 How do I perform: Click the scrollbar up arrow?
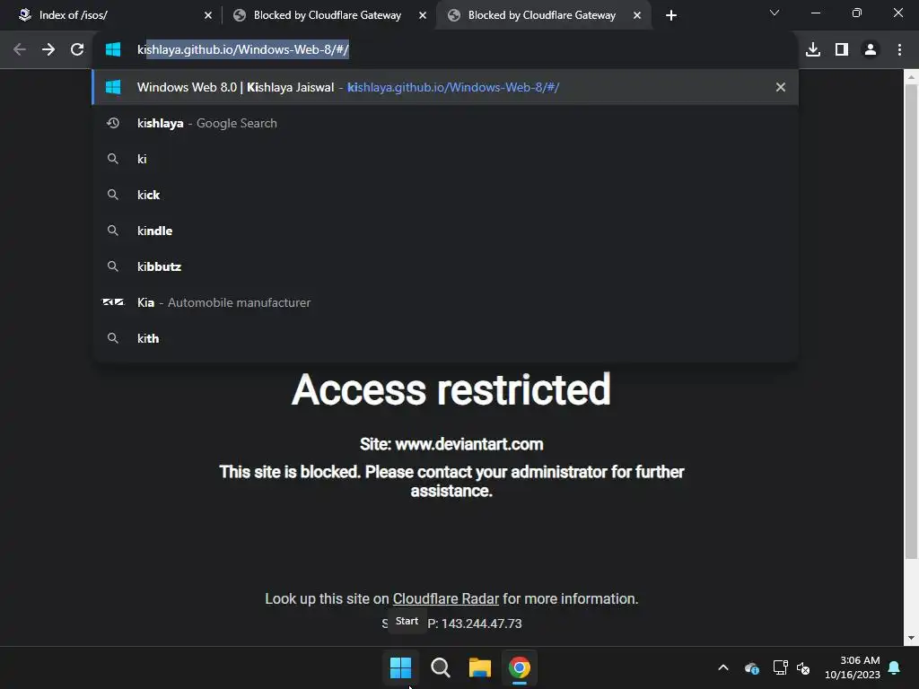(x=911, y=77)
